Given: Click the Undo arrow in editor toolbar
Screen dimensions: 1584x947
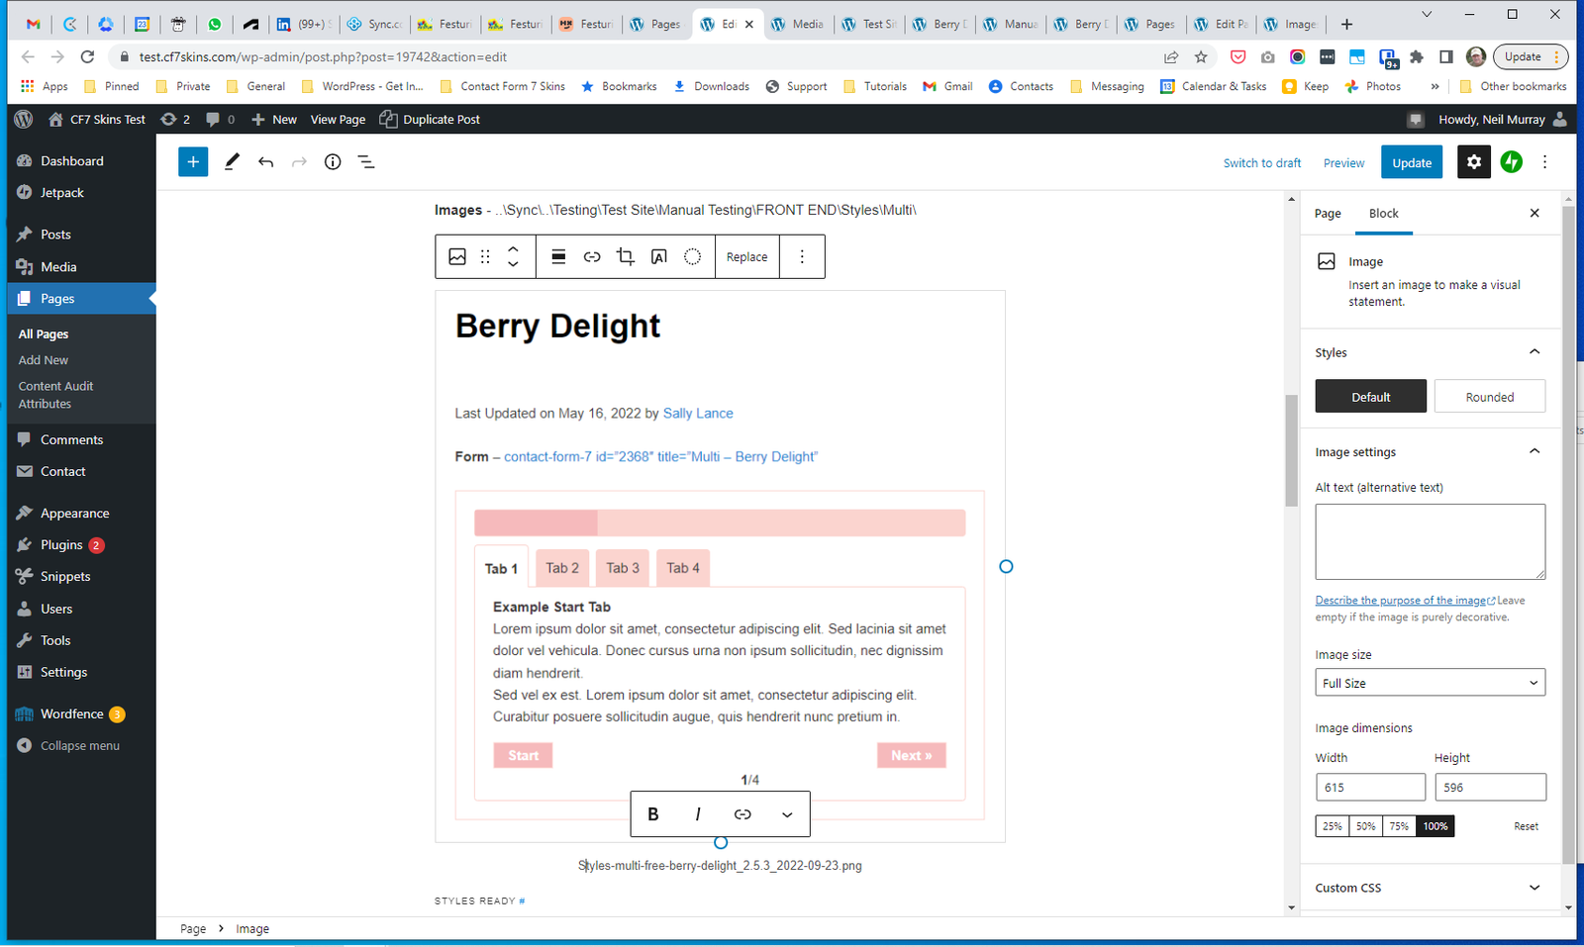Looking at the screenshot, I should pos(265,162).
